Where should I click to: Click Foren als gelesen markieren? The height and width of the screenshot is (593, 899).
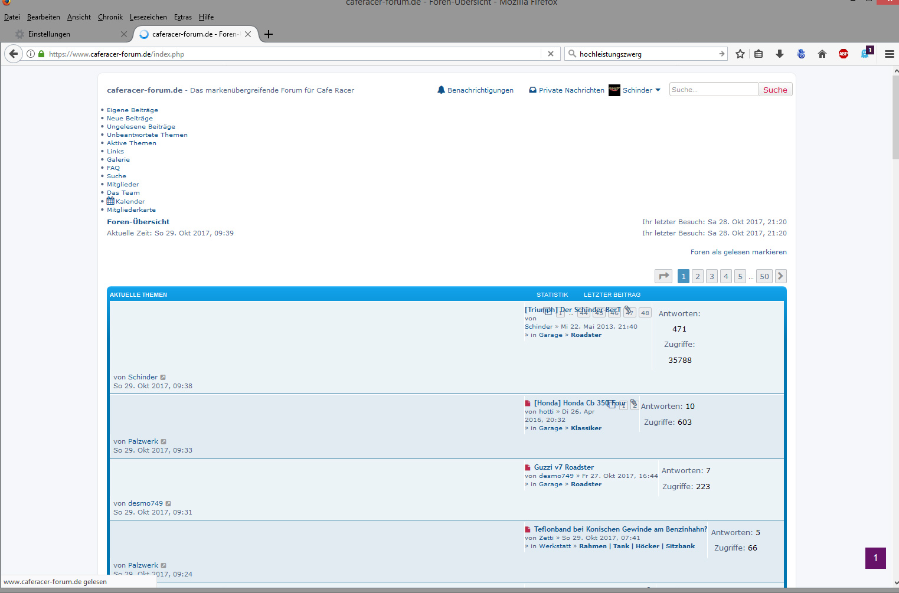(x=738, y=252)
